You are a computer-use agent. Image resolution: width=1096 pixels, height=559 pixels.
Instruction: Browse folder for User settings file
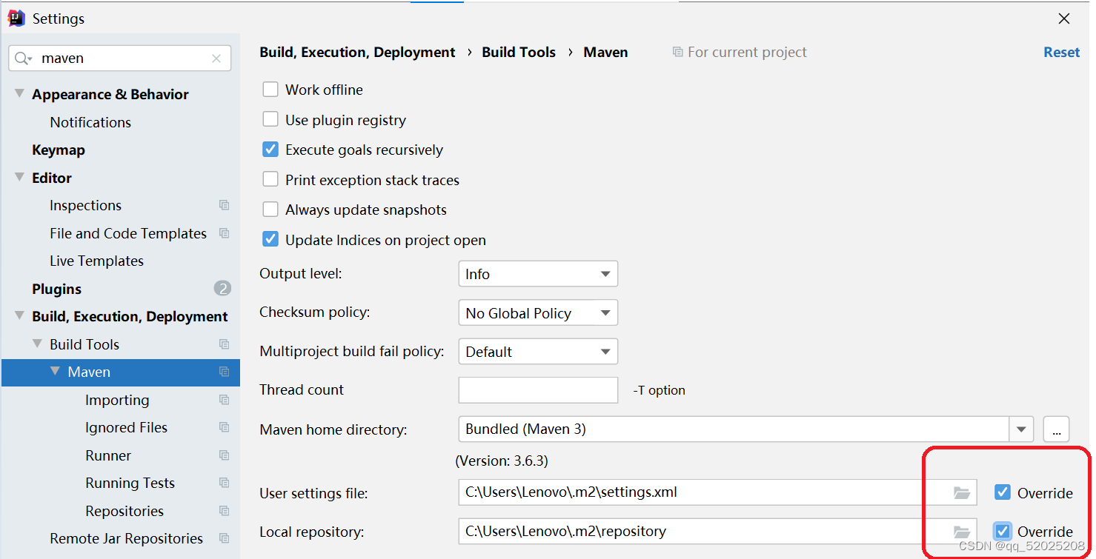(961, 492)
